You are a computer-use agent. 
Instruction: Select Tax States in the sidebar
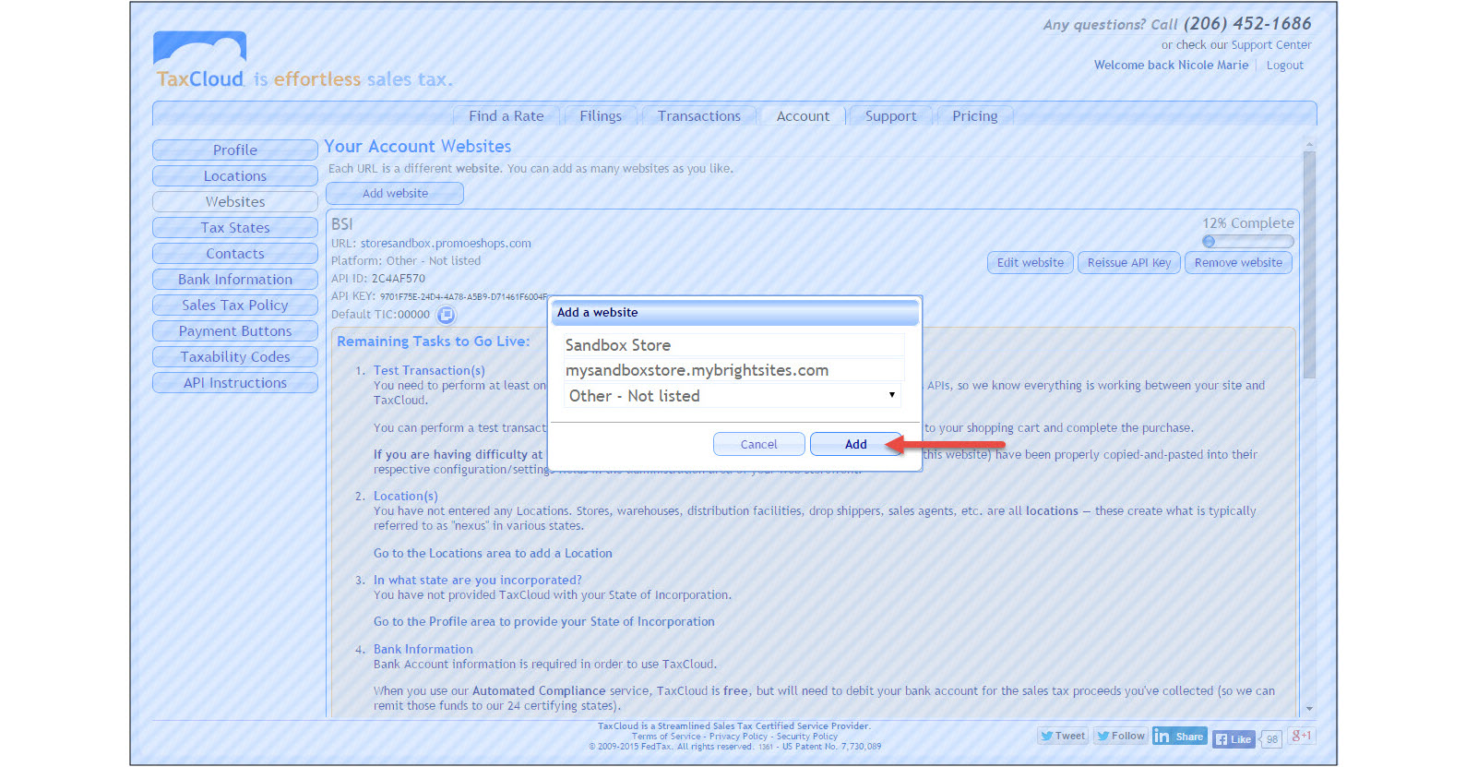pyautogui.click(x=235, y=228)
